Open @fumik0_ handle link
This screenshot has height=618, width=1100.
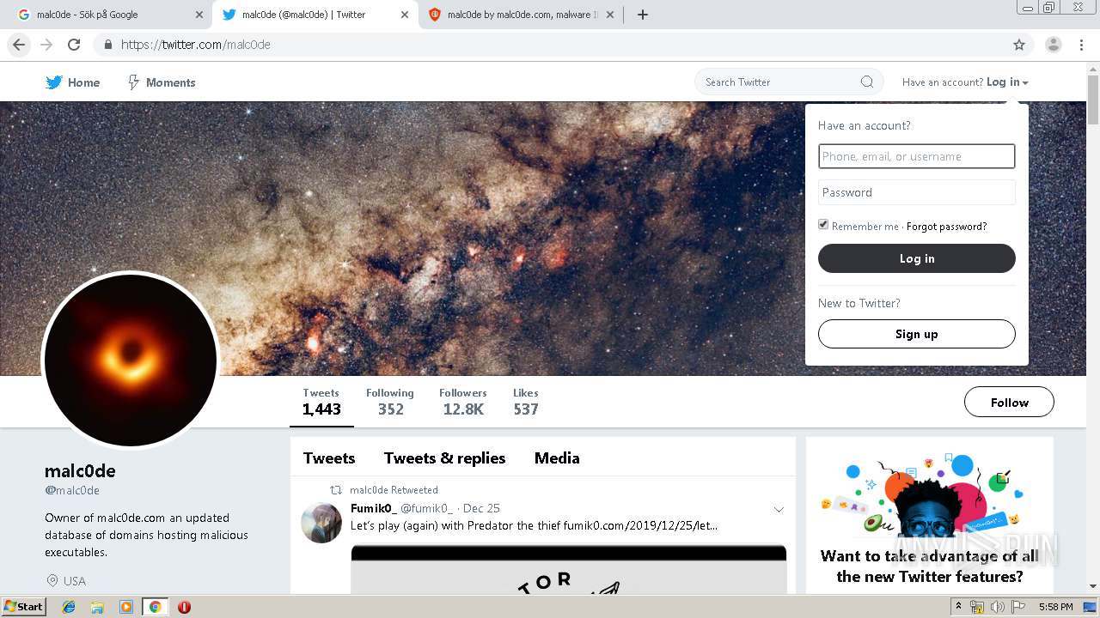pos(426,509)
